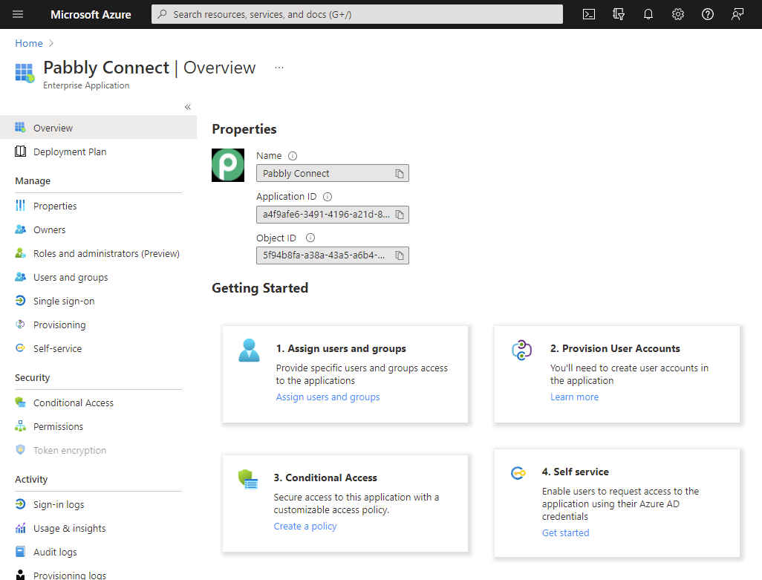Select Overview in the sidebar
The height and width of the screenshot is (580, 762).
click(x=98, y=127)
